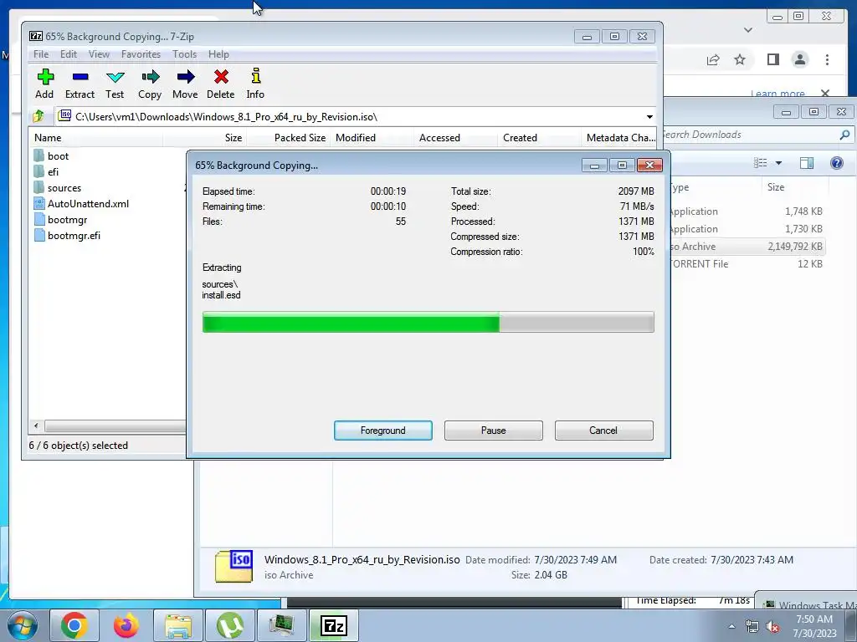Click the Info toolbar icon
The width and height of the screenshot is (857, 642).
[x=255, y=84]
